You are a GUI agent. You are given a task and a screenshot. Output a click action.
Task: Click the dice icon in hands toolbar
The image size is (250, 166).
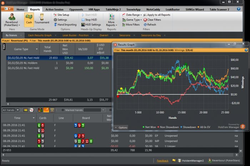click(31, 110)
